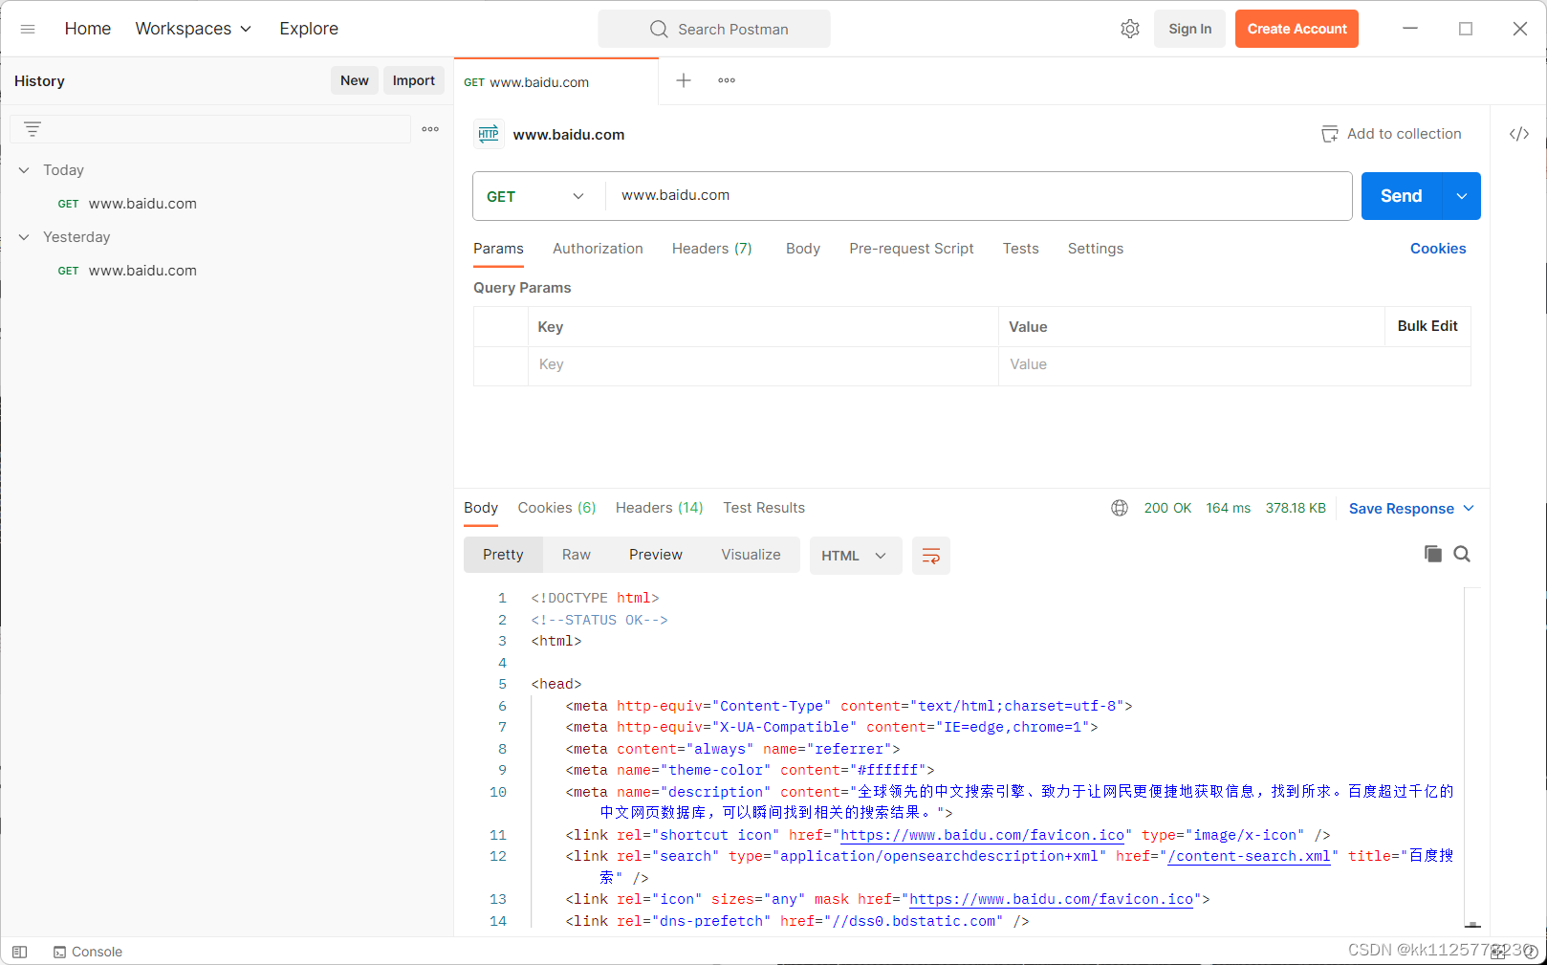1547x965 pixels.
Task: Add a new request tab with plus icon
Action: [x=684, y=80]
